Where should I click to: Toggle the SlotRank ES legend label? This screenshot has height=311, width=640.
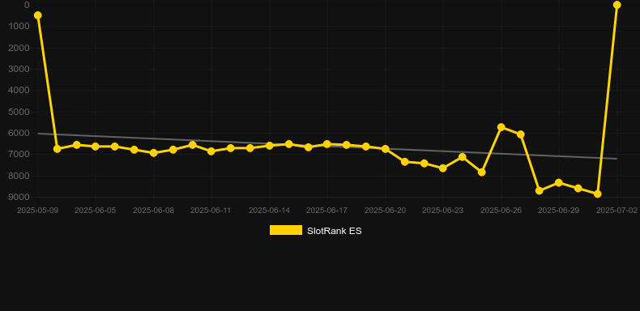[x=335, y=231]
